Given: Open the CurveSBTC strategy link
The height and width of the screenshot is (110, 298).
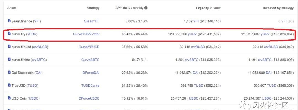Looking at the screenshot, I should click(x=90, y=60).
